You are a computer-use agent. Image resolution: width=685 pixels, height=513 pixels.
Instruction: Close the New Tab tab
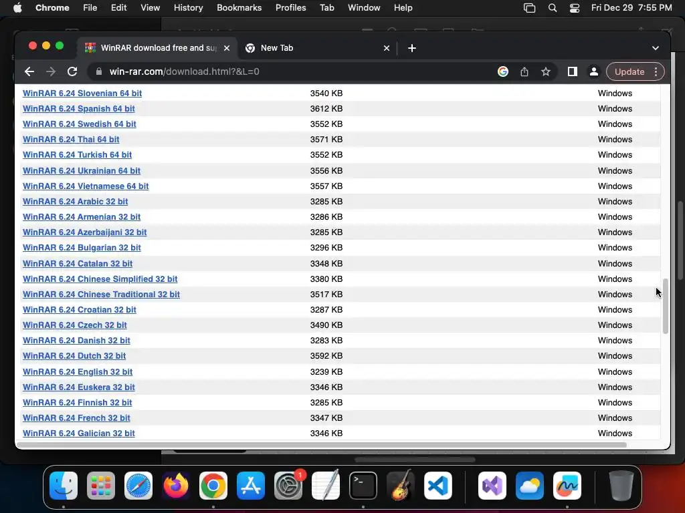tap(387, 48)
